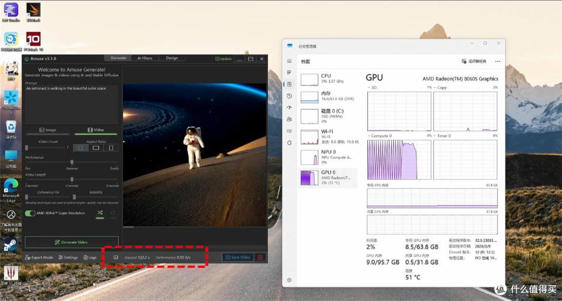Click the Coherency Fix slider

point(47,197)
